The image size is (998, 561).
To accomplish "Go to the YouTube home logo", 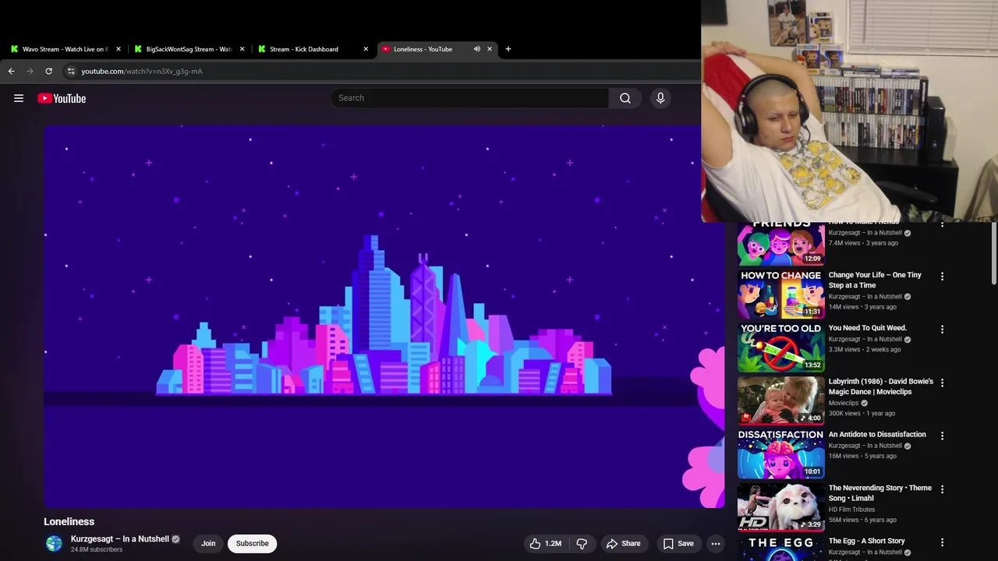I will click(x=62, y=98).
